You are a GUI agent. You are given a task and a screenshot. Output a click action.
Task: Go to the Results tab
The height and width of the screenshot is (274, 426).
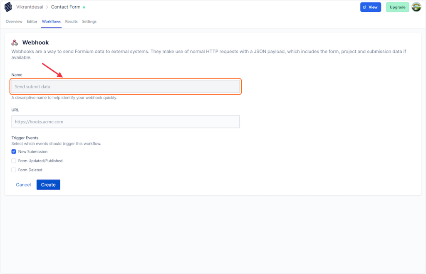tap(71, 22)
